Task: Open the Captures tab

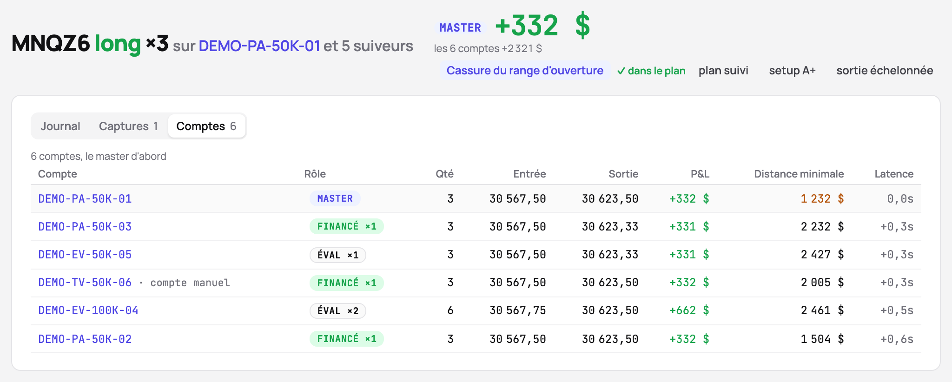Action: 128,126
